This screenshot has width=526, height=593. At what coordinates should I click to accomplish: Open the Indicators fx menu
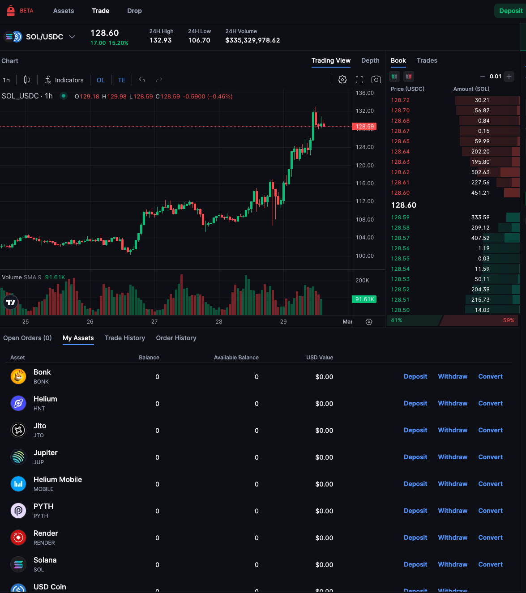point(64,80)
